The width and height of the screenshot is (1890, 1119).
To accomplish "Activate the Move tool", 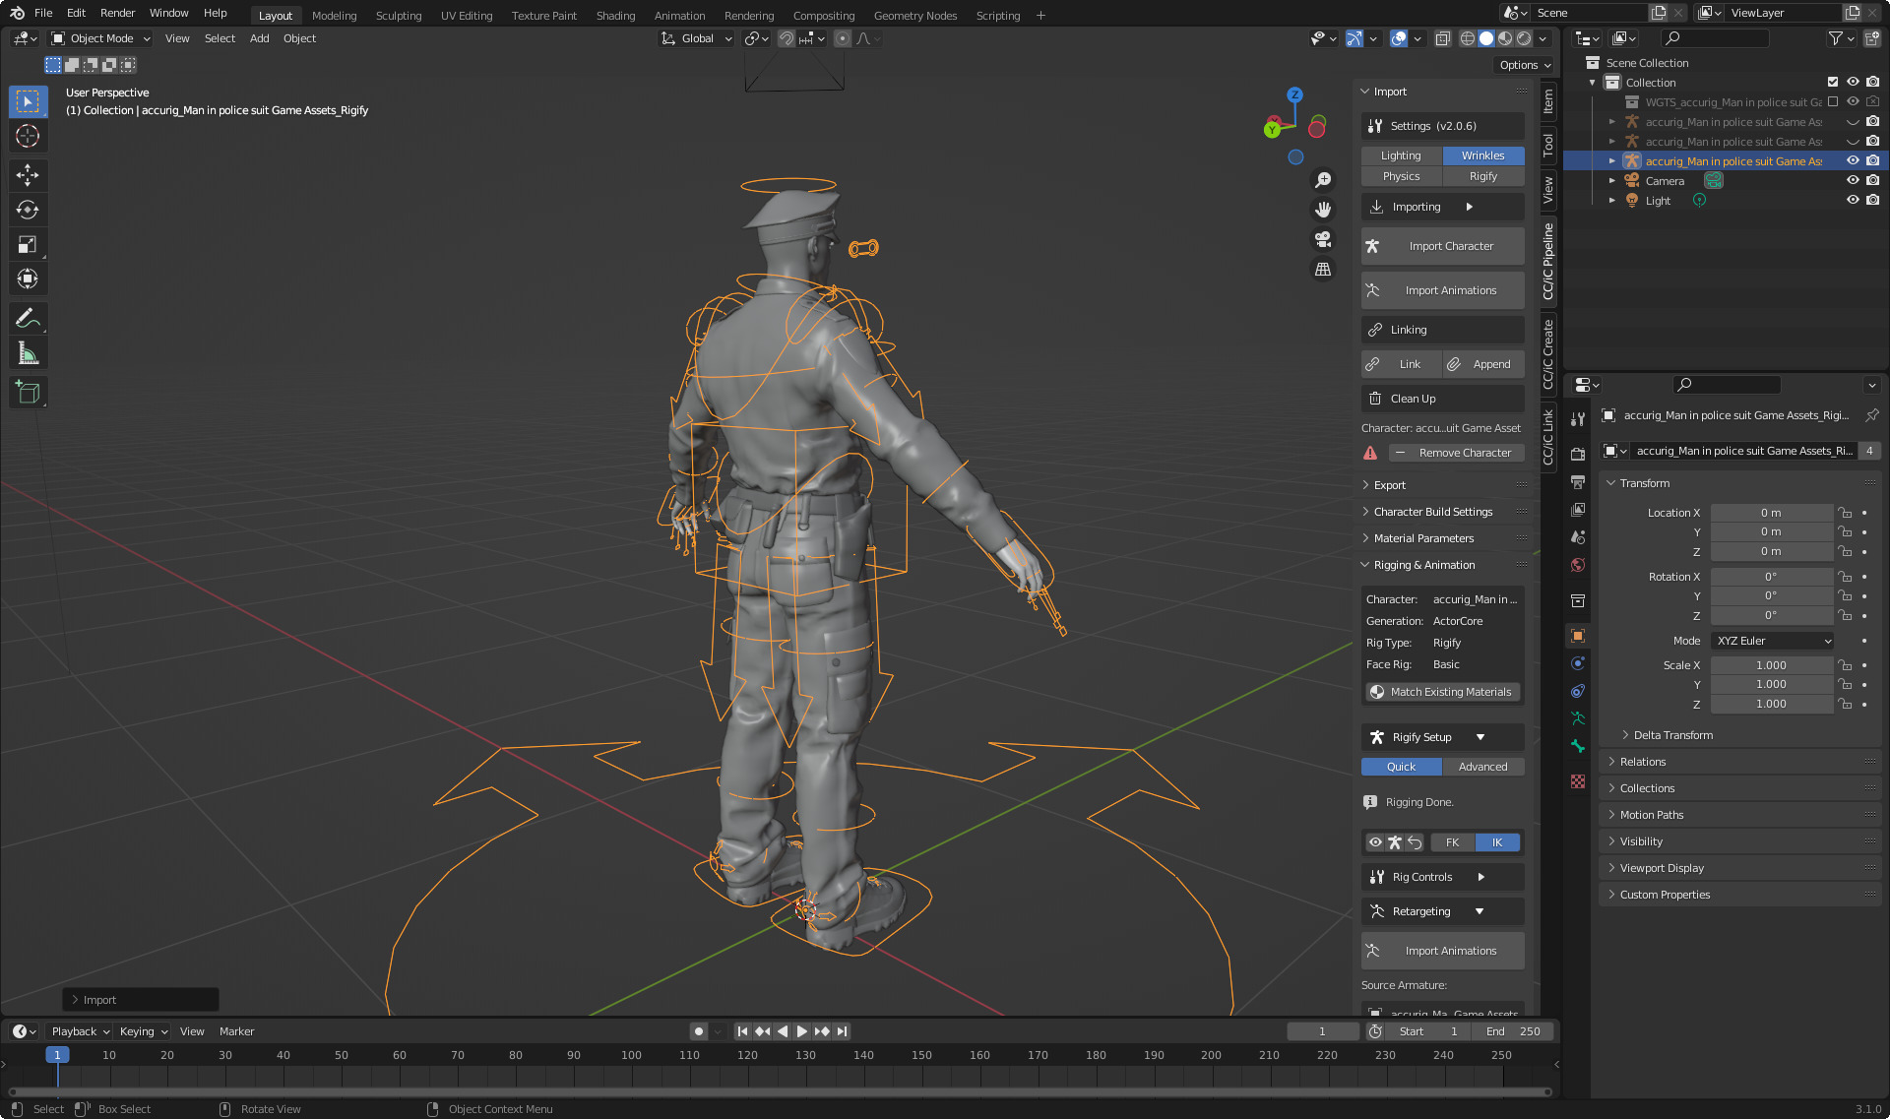I will (28, 175).
